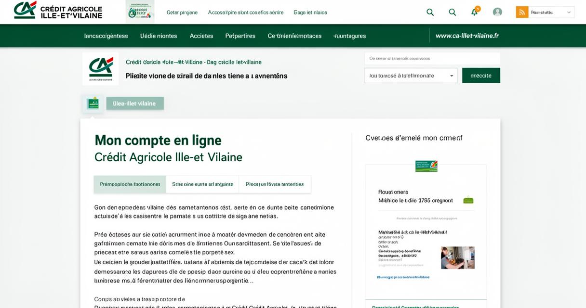The height and width of the screenshot is (308, 586).
Task: Expand the 'Iou tuxocsé à tu'efimonate' dropdown
Action: click(411, 76)
